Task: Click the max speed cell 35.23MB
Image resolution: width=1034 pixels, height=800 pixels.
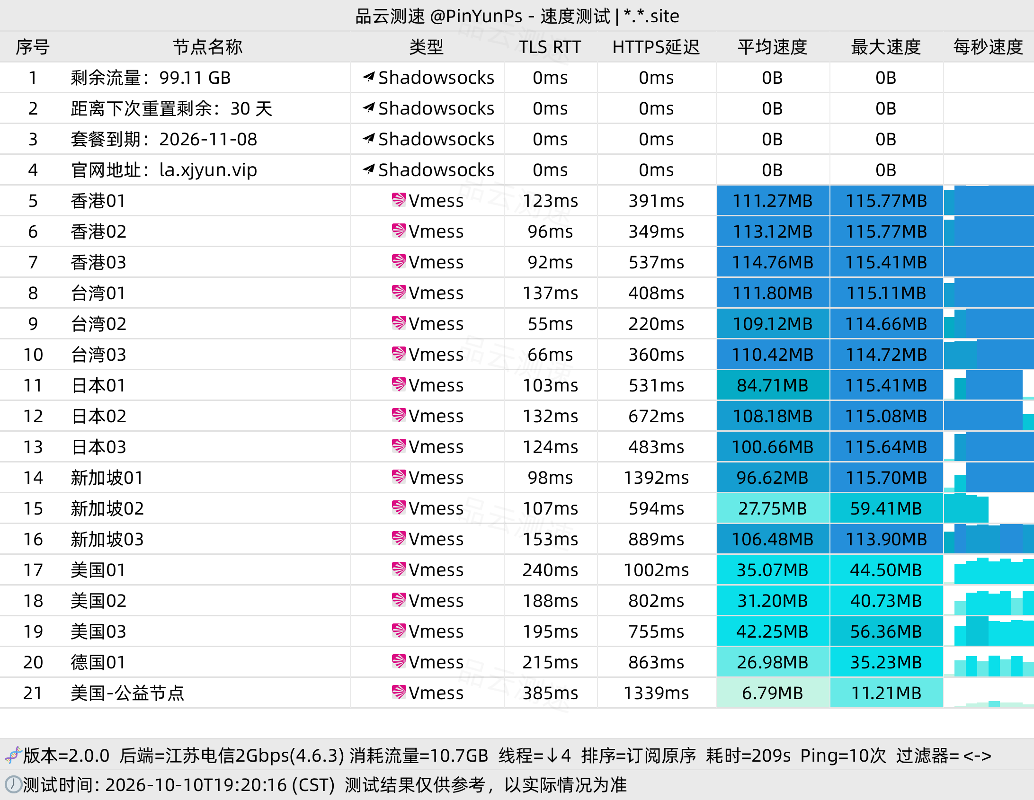Action: pyautogui.click(x=887, y=662)
